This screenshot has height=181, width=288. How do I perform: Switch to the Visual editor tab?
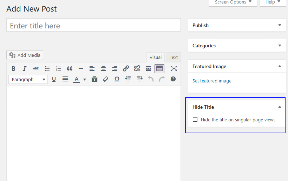(156, 58)
